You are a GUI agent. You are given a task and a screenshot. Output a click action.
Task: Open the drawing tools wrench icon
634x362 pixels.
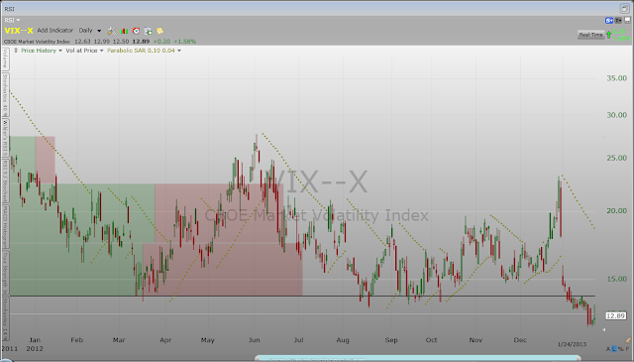pyautogui.click(x=111, y=31)
